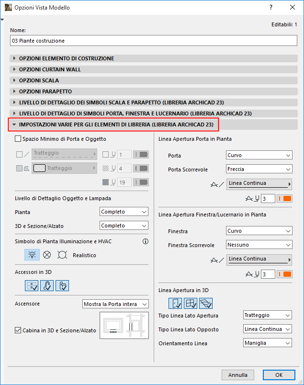Expand Livello di Dettaglio Simboli Porta, Finestra panel
This screenshot has height=385, width=304.
tap(154, 113)
